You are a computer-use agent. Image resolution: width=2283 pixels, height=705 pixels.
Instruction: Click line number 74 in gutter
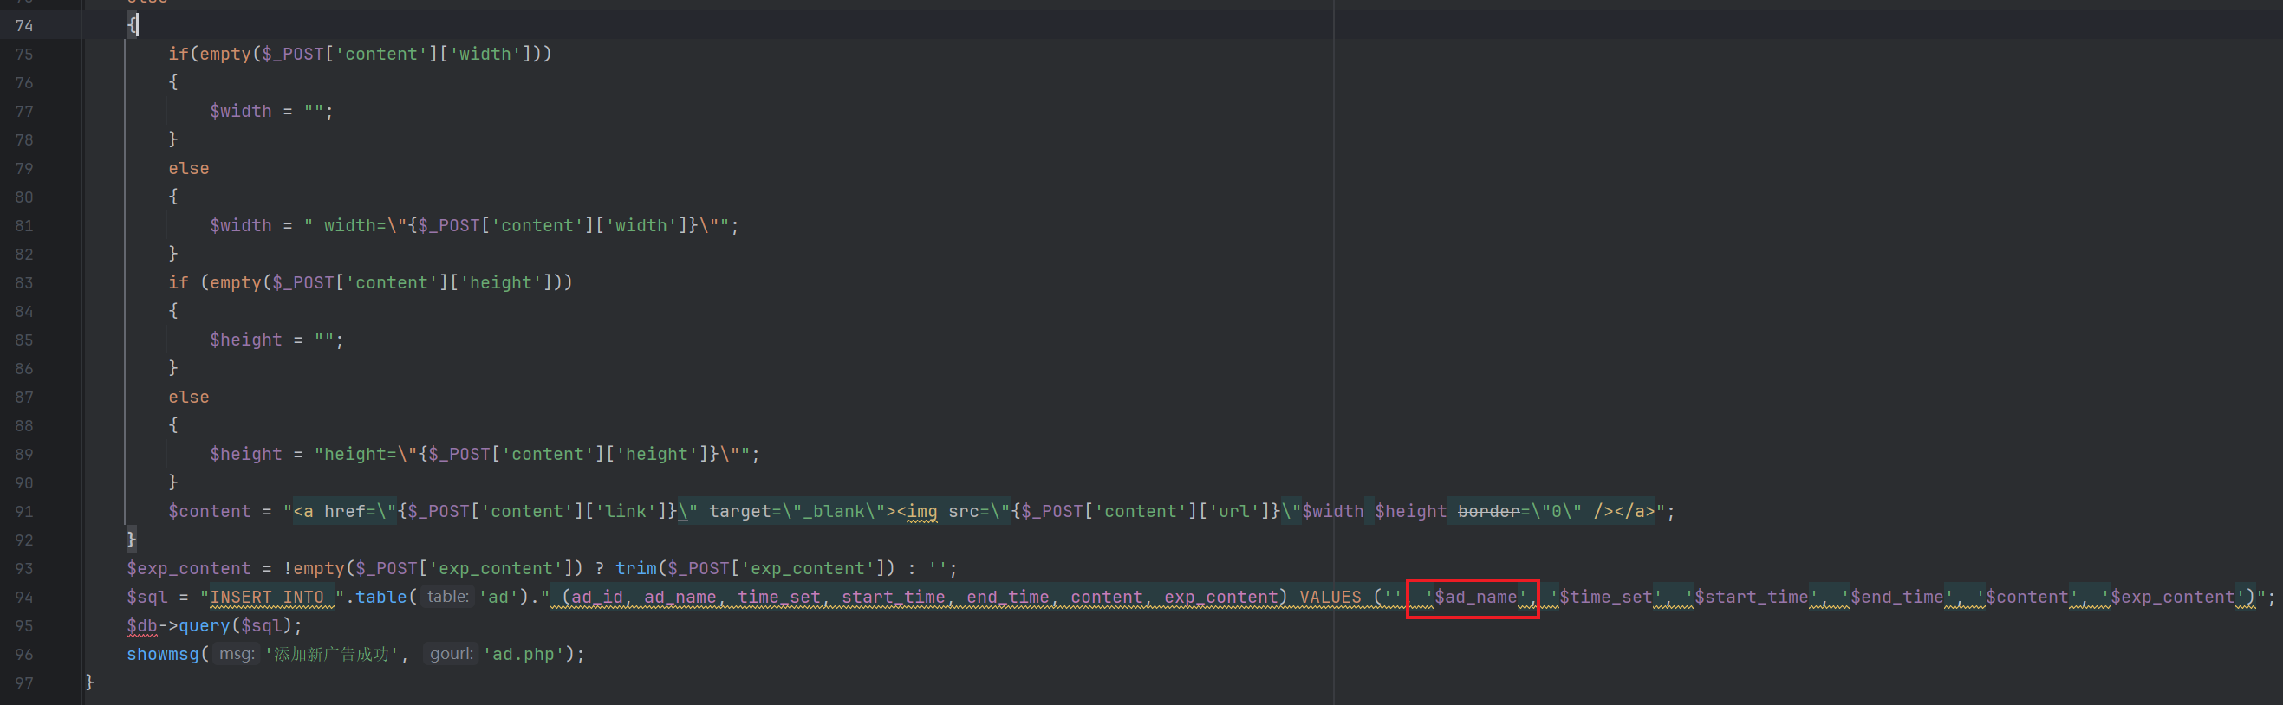[24, 26]
